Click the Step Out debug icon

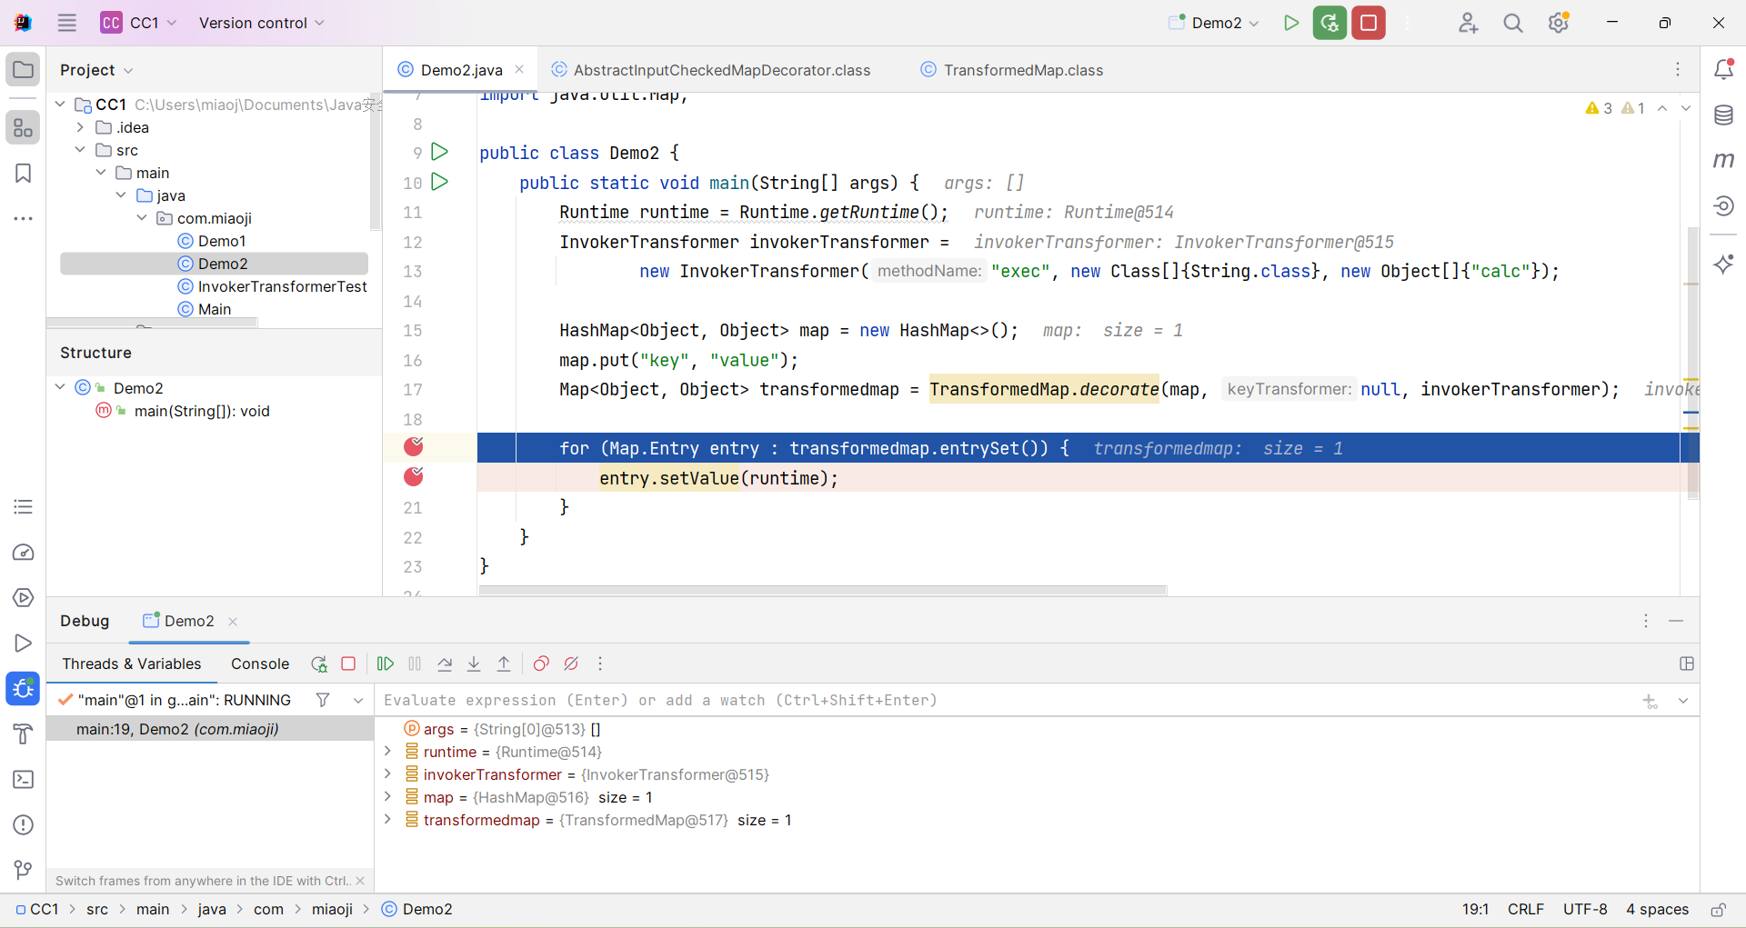pos(504,664)
